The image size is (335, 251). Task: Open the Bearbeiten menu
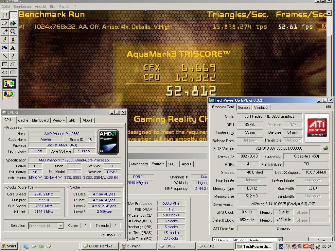tap(22, 7)
